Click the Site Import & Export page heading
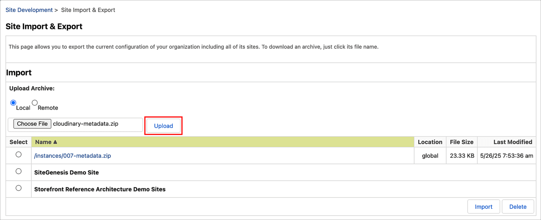Viewport: 541px width, 220px height. coord(44,27)
